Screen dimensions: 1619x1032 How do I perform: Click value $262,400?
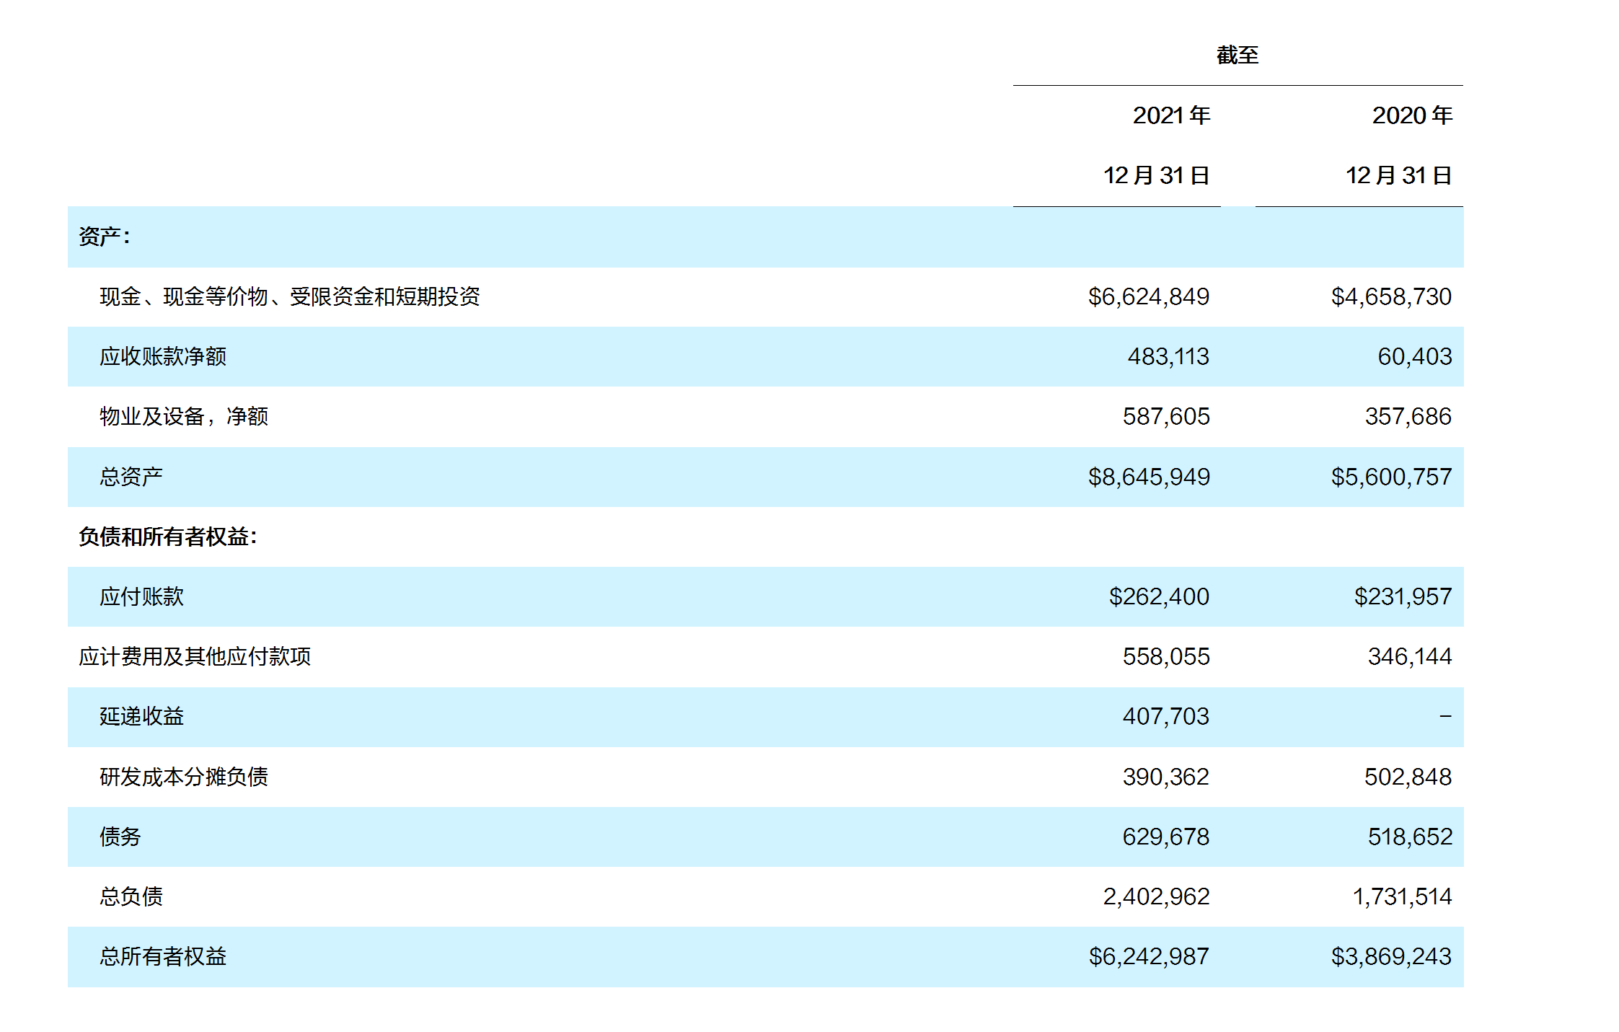[1159, 596]
